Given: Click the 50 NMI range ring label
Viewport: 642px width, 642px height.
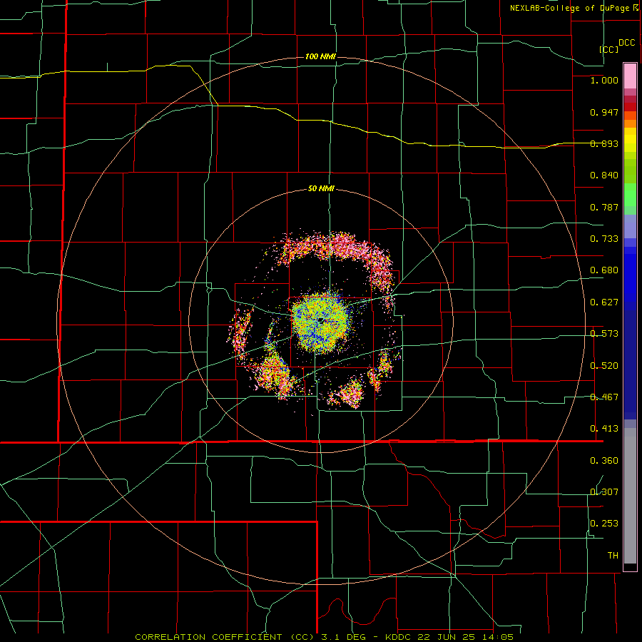Looking at the screenshot, I should 321,189.
